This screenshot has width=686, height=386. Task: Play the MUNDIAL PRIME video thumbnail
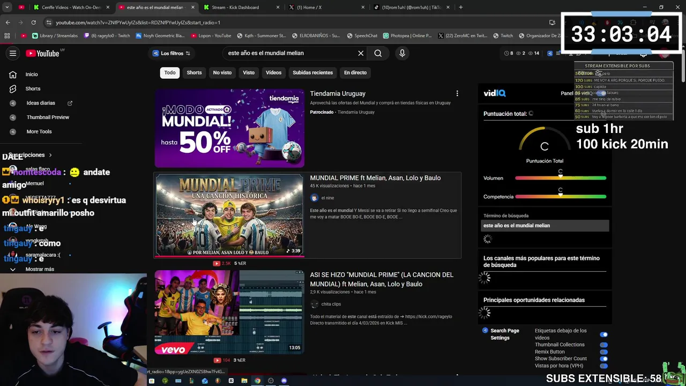229,216
